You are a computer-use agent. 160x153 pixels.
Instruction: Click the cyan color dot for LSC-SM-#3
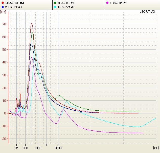[x=55, y=7]
